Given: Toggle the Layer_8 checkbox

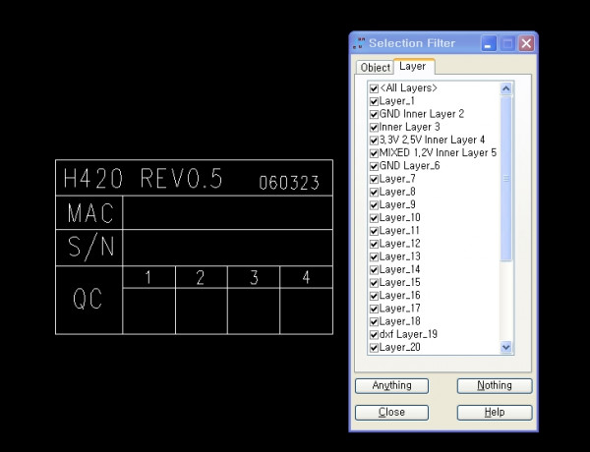Looking at the screenshot, I should click(x=374, y=193).
